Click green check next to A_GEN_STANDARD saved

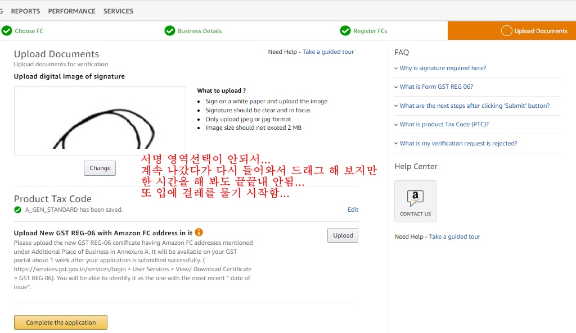[17, 210]
